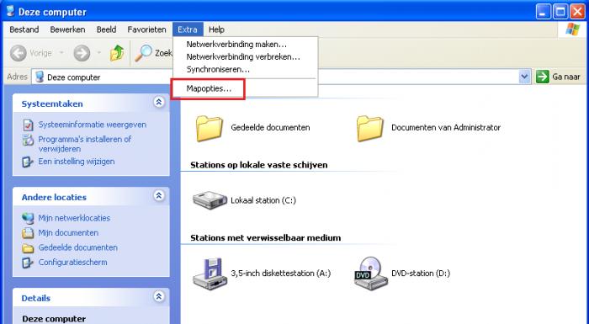Go up one folder level icon
Viewport: 589px width, 324px height.
[117, 53]
